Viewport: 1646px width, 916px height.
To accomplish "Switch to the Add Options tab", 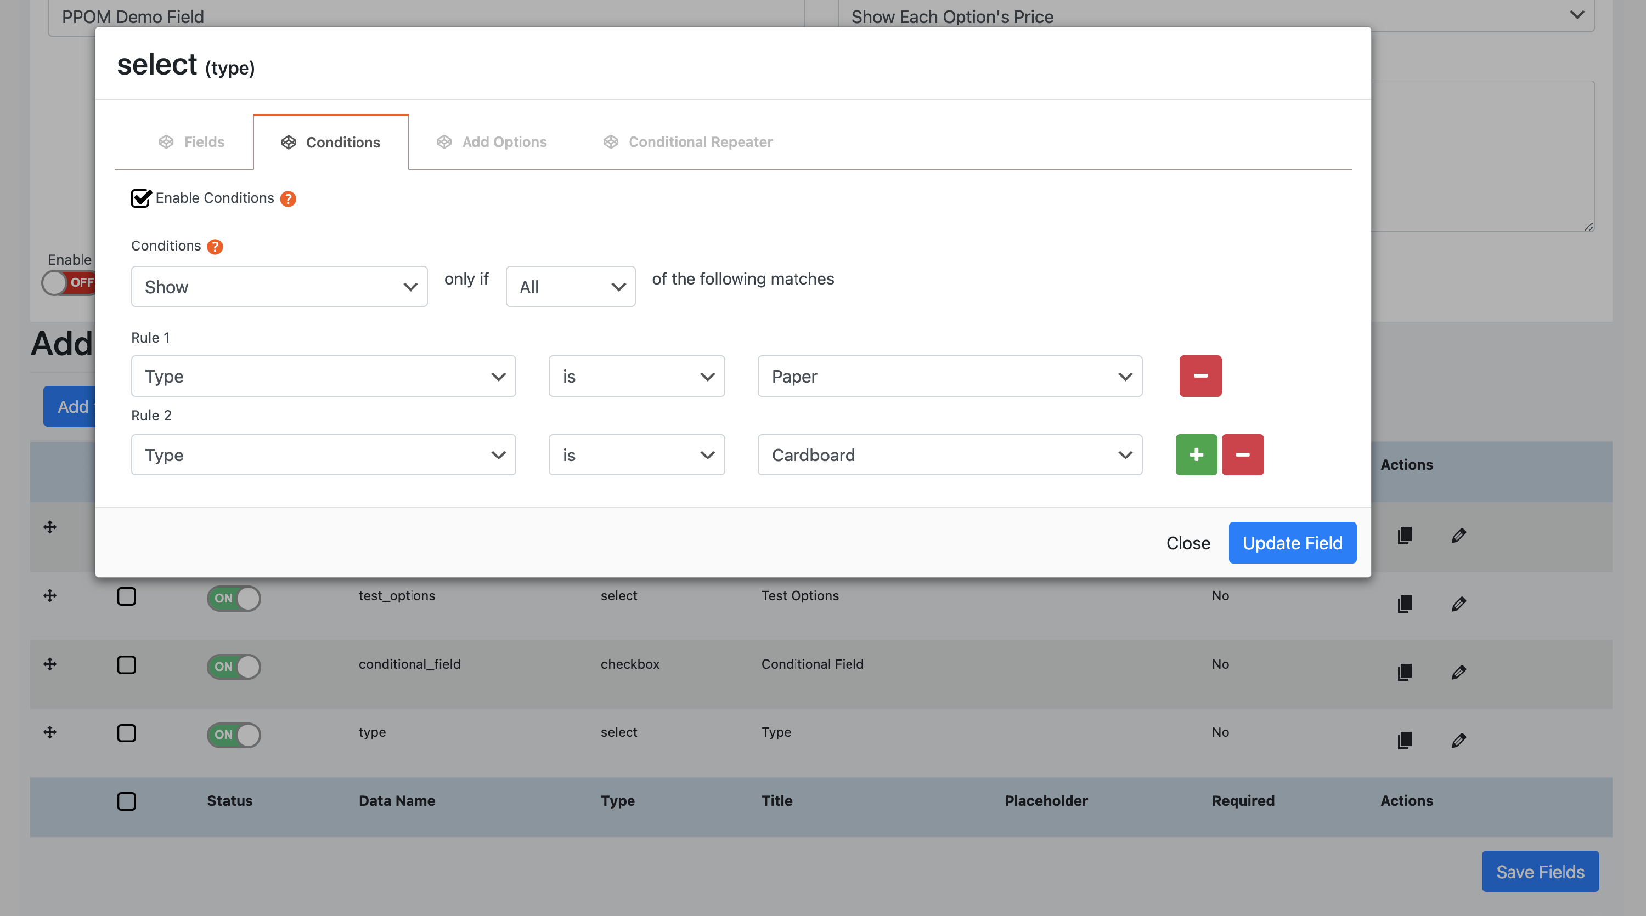I will click(x=492, y=142).
